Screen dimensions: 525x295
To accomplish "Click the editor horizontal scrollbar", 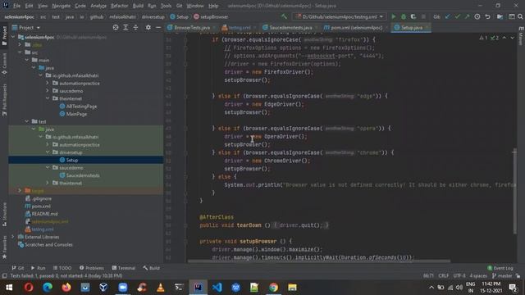I will (x=319, y=261).
